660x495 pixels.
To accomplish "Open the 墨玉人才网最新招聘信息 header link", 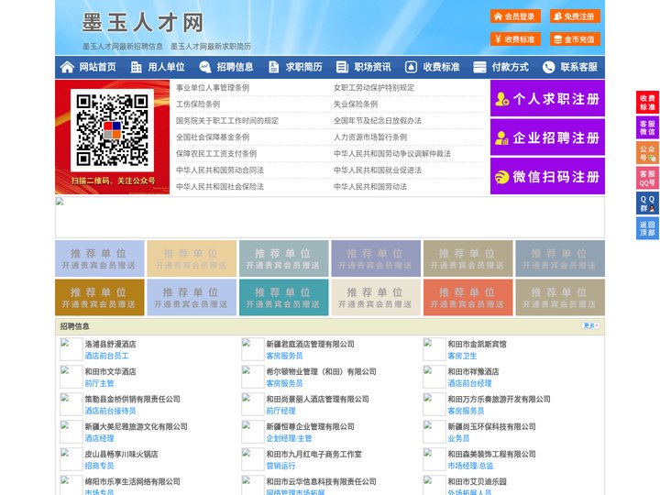I will [x=123, y=47].
